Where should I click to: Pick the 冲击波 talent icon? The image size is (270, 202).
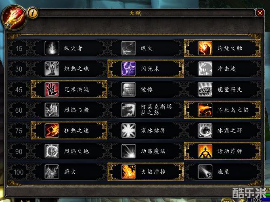point(205,69)
